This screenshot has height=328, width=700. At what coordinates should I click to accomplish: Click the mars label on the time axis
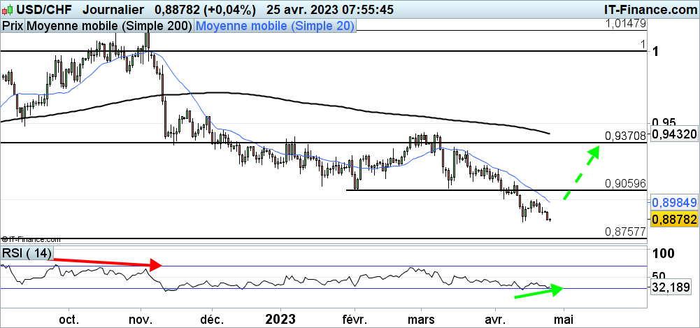click(x=420, y=319)
